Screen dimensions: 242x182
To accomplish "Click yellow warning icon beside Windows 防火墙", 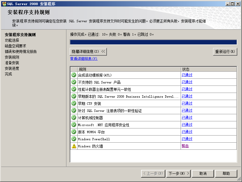I will pos(74,146).
